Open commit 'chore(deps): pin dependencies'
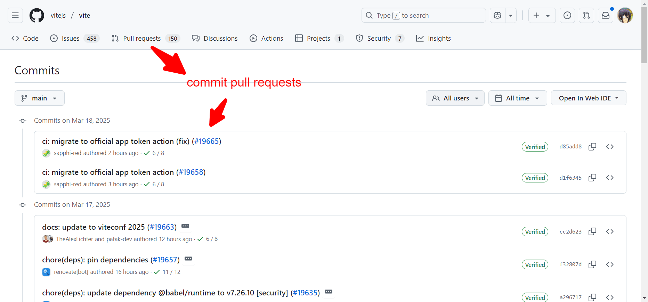 click(x=95, y=260)
